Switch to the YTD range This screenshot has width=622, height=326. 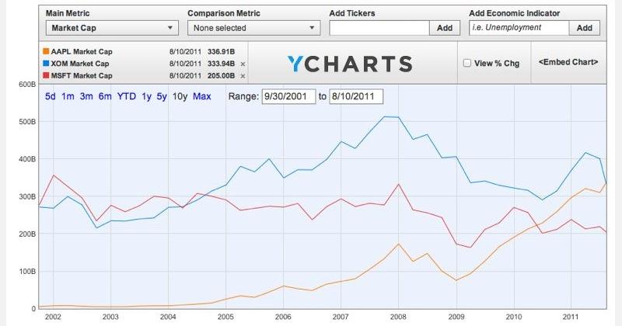pos(127,96)
